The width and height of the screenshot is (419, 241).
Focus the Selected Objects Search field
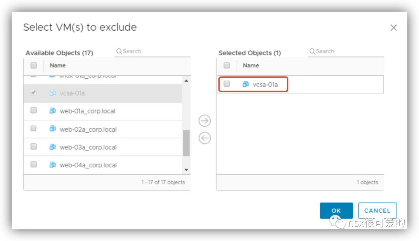point(346,51)
